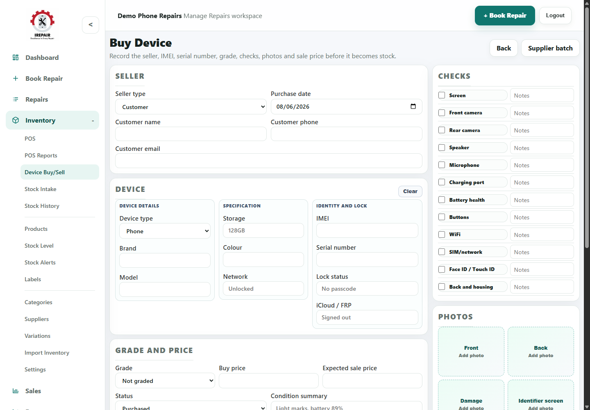Open Stock History in the sidebar
Image resolution: width=590 pixels, height=410 pixels.
(x=42, y=206)
